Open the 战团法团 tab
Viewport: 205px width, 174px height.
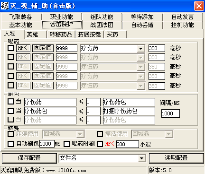pos(102,25)
